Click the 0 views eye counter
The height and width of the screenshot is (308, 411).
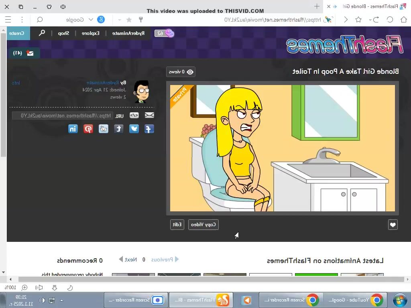tap(181, 72)
